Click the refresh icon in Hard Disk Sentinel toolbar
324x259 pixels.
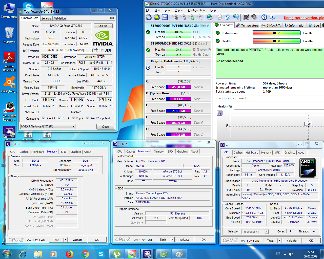coord(149,17)
